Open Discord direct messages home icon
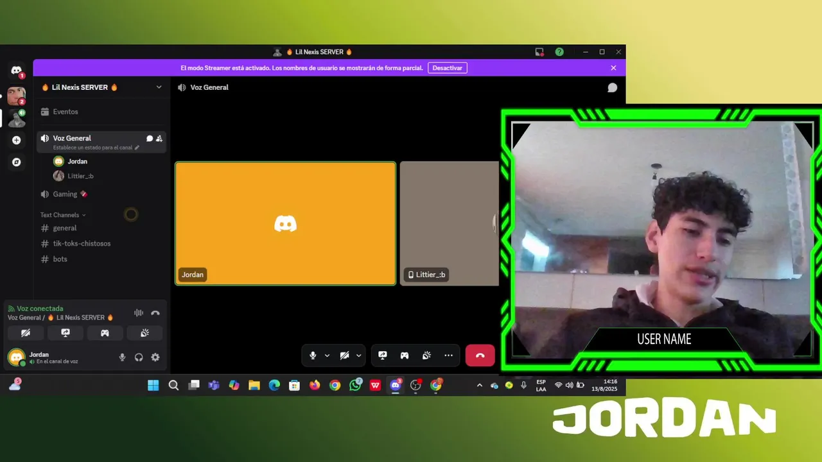 pos(16,71)
